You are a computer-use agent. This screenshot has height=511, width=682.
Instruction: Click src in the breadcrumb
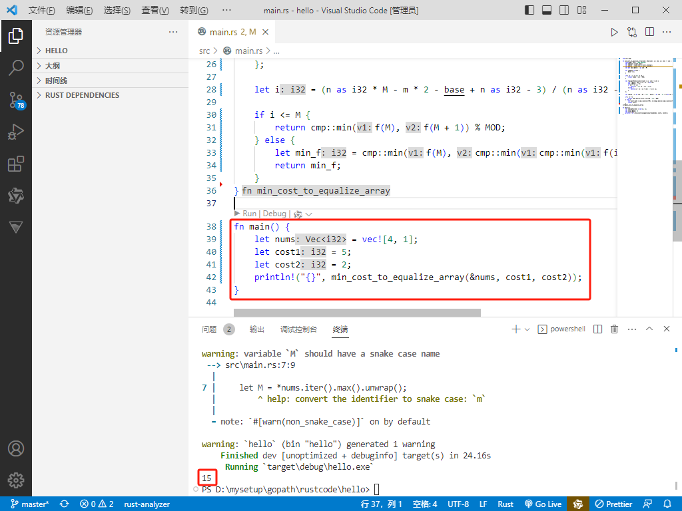point(204,51)
